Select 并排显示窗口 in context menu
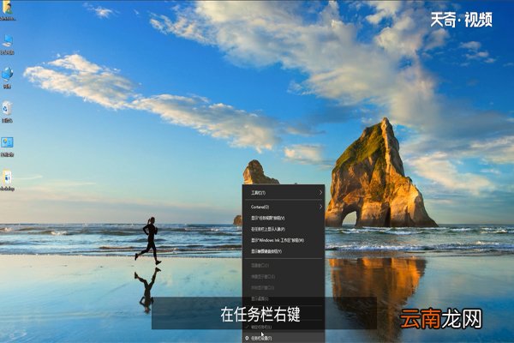 pyautogui.click(x=284, y=288)
